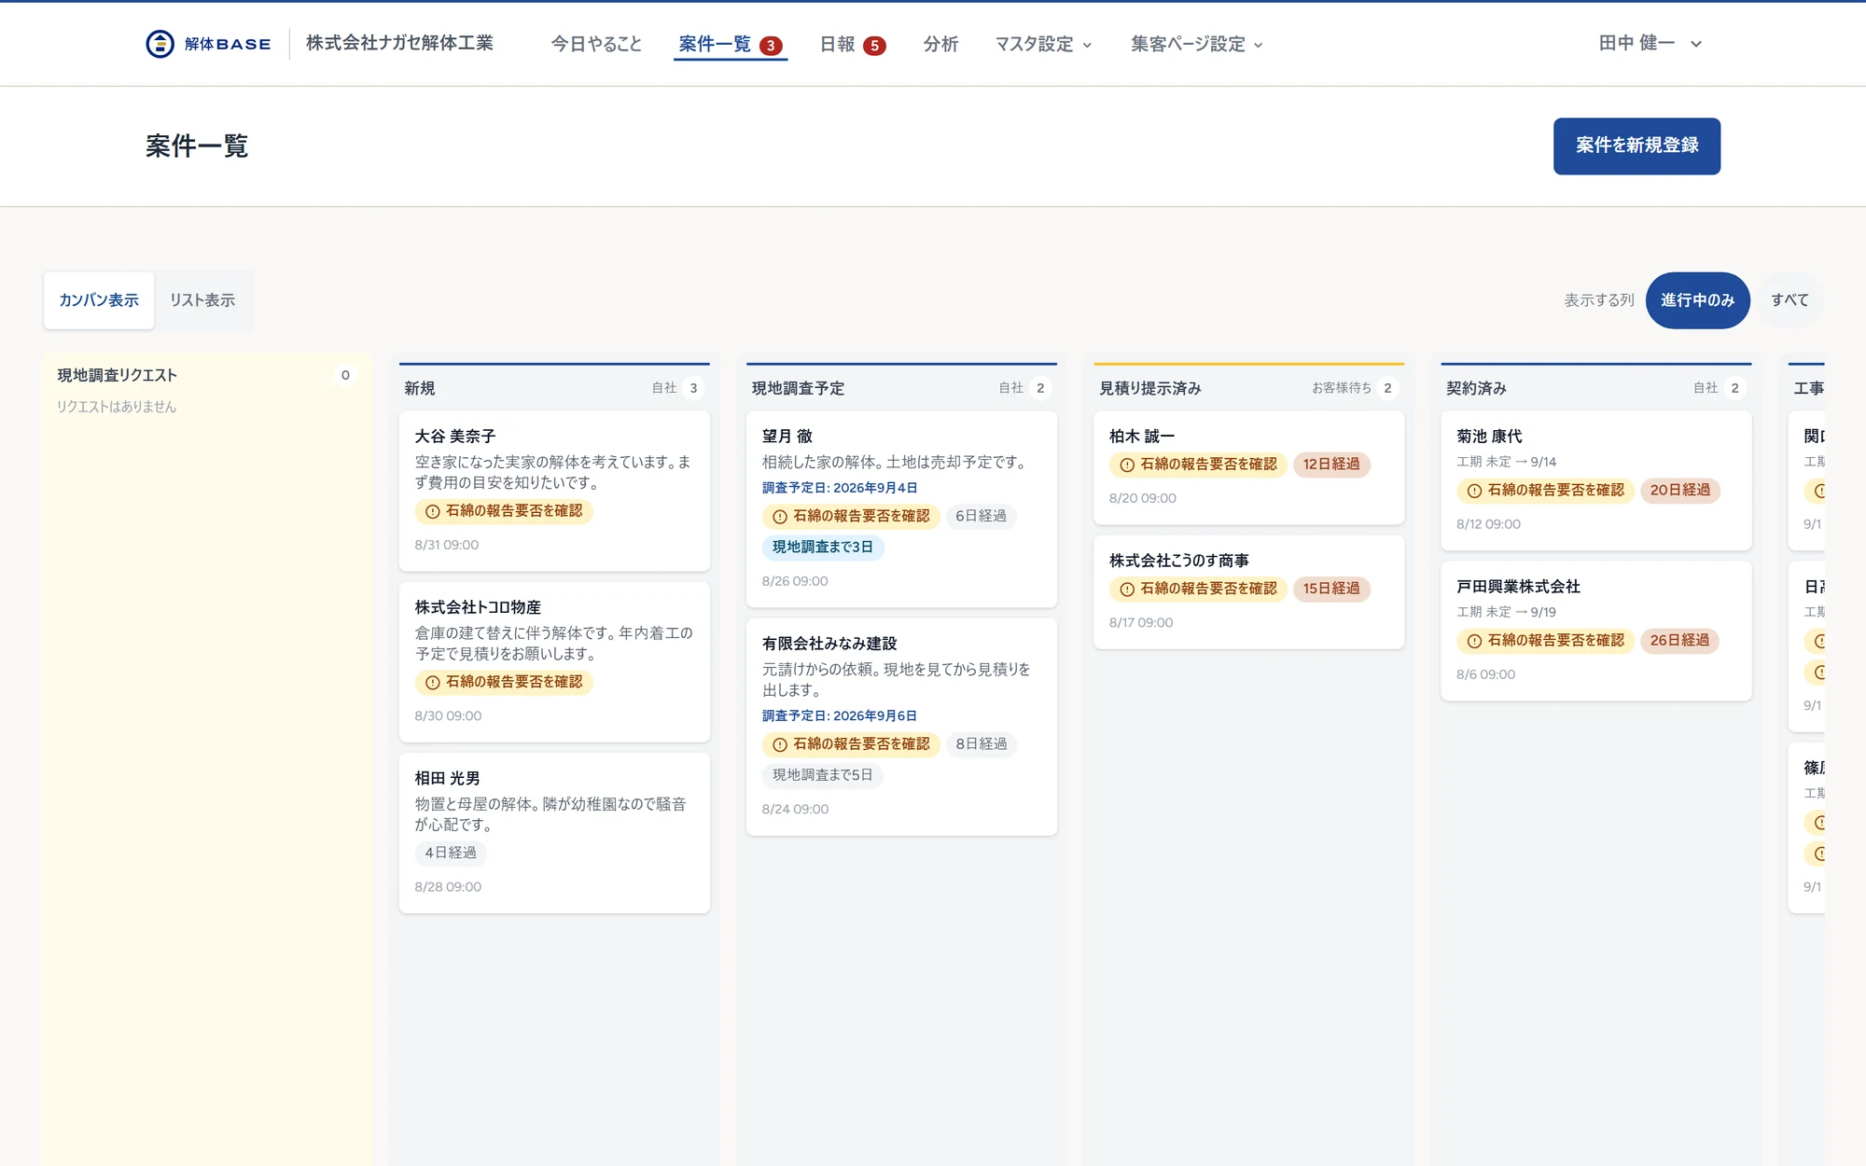Click warning icon on 柏木 誠一 card
The image size is (1866, 1166).
point(1127,465)
